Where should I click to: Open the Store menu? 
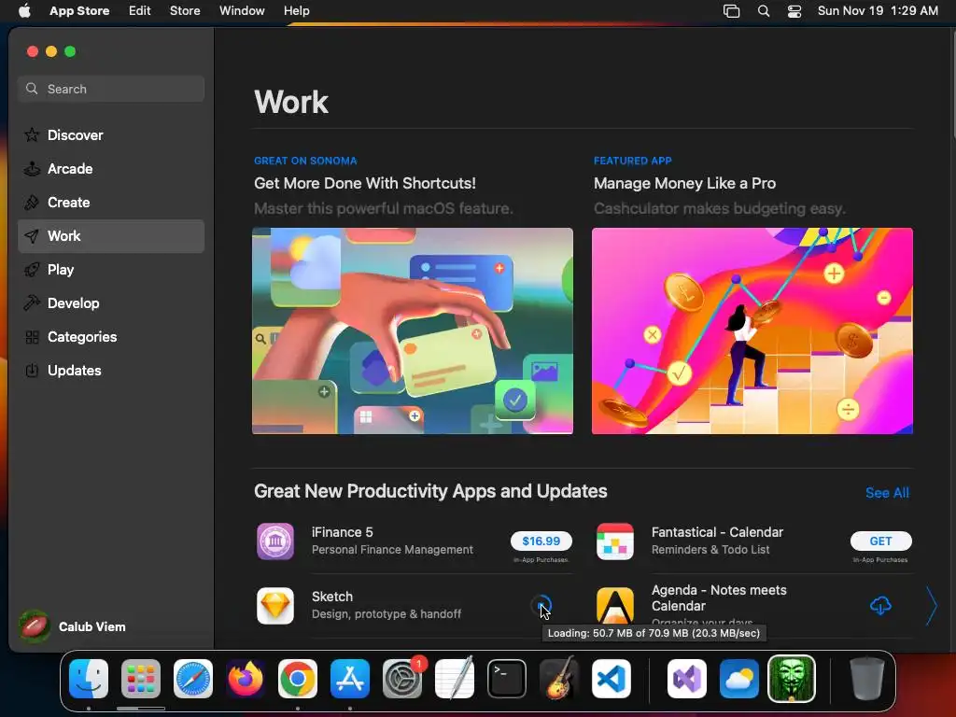tap(185, 11)
